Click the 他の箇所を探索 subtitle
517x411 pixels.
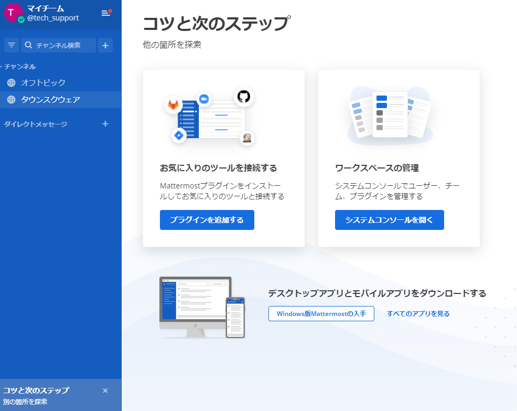[x=172, y=45]
